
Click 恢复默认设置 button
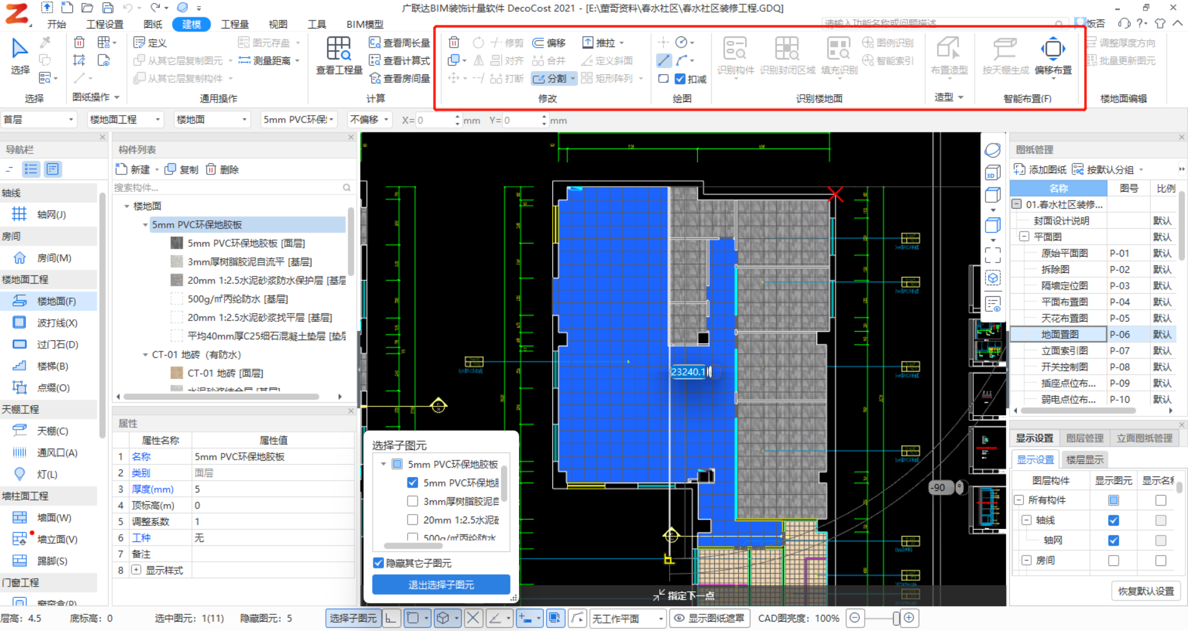pos(1146,591)
